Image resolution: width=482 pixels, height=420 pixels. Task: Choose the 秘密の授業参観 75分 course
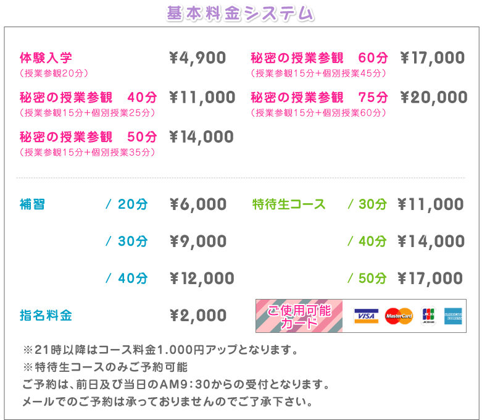click(x=319, y=98)
